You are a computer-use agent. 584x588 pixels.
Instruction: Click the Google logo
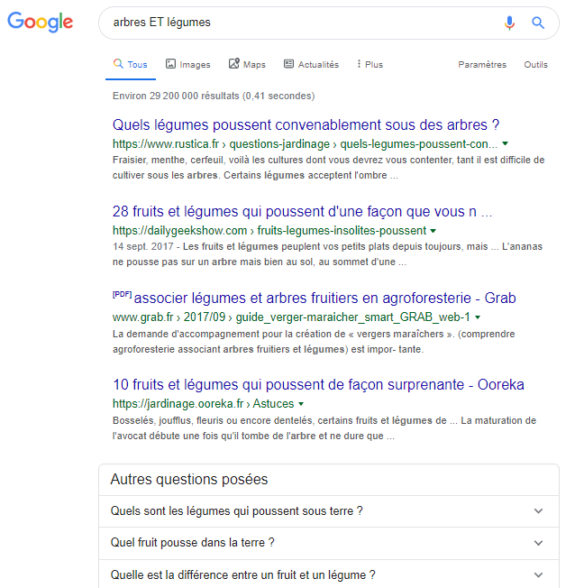point(41,23)
